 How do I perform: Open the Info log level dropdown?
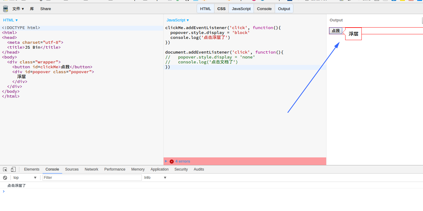click(155, 178)
